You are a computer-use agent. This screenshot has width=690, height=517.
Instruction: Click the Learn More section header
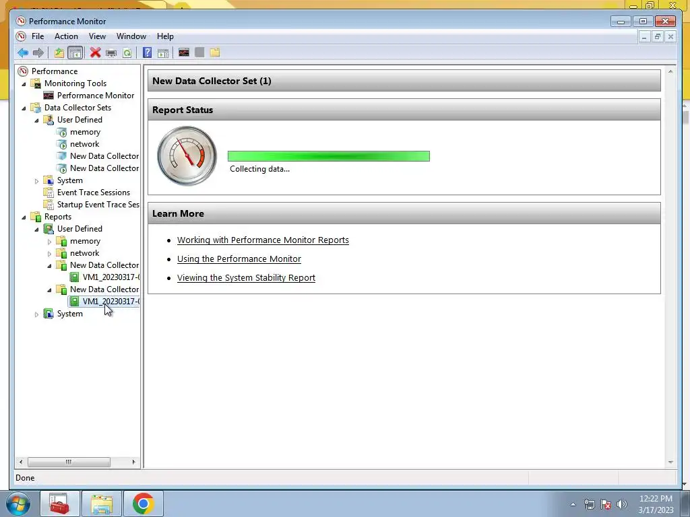coord(404,213)
